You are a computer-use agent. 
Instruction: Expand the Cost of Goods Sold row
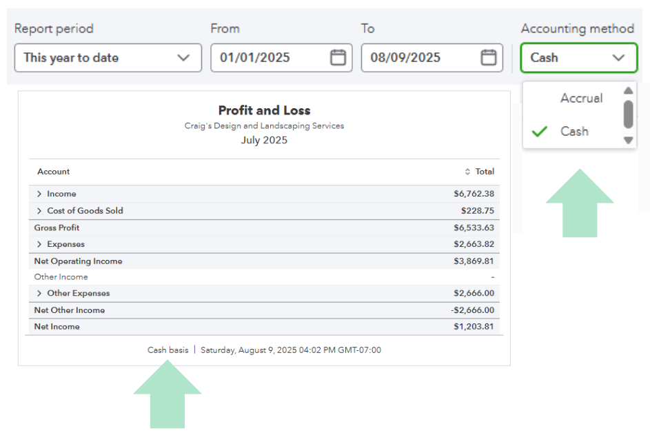tap(40, 210)
